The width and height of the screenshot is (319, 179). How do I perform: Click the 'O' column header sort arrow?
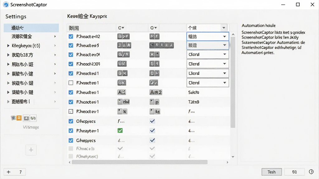(x=155, y=28)
